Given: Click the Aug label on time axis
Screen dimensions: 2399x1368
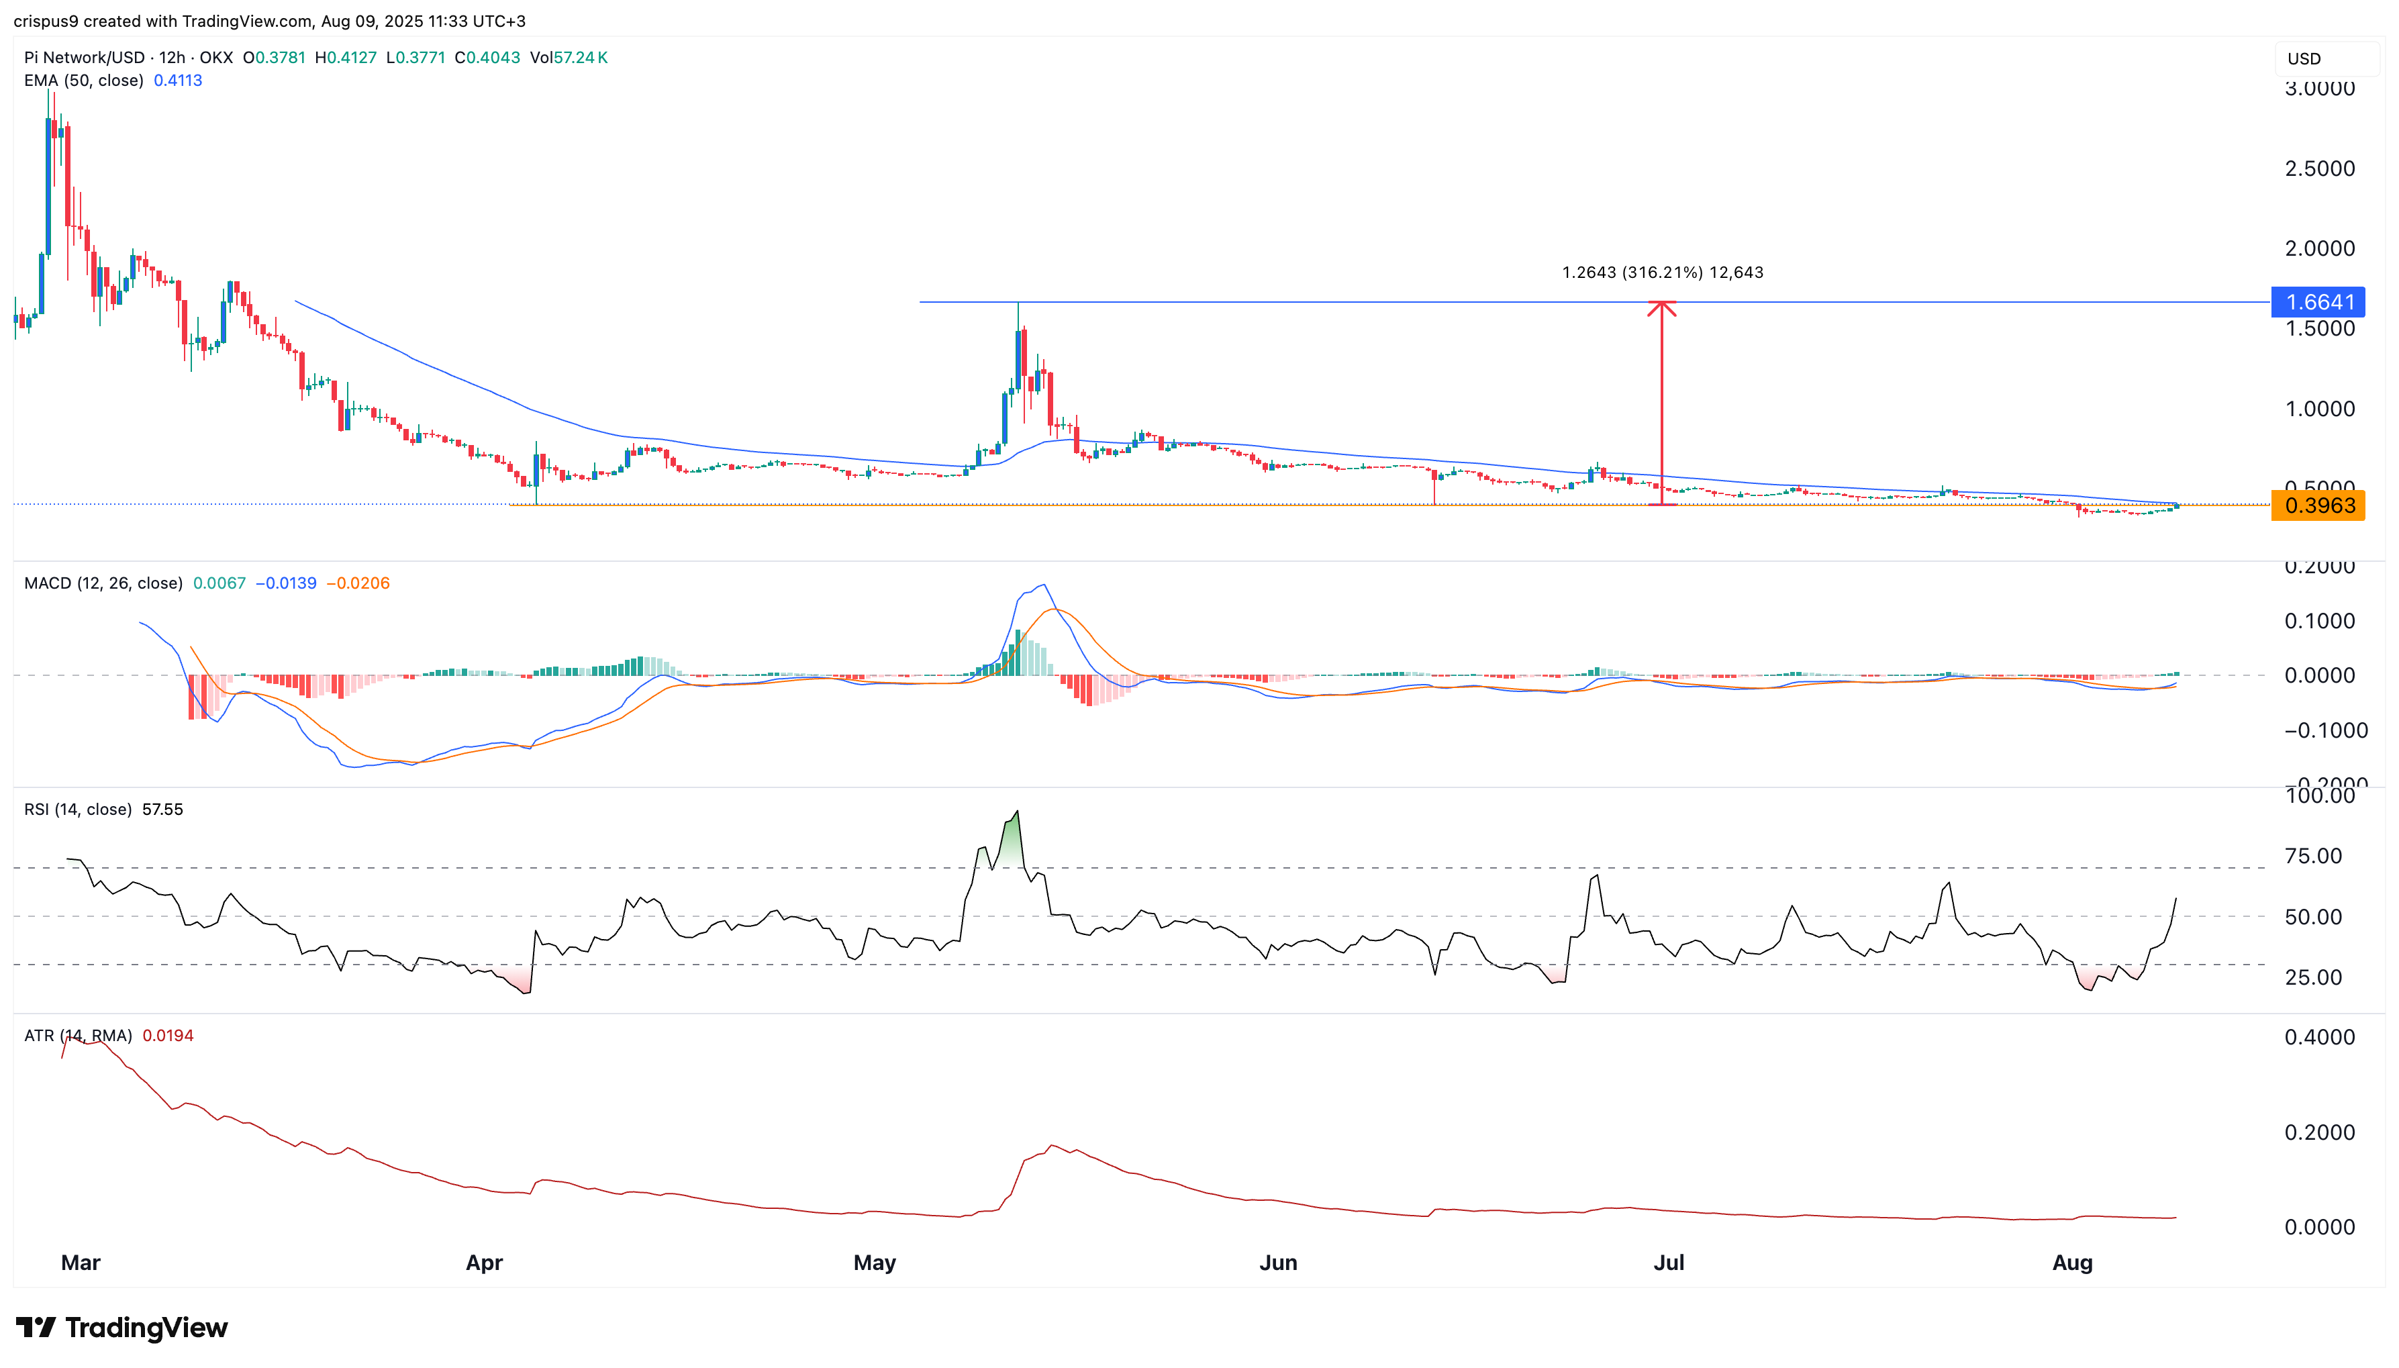Looking at the screenshot, I should tap(2072, 1263).
